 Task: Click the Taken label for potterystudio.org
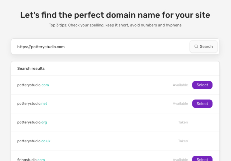tap(183, 122)
